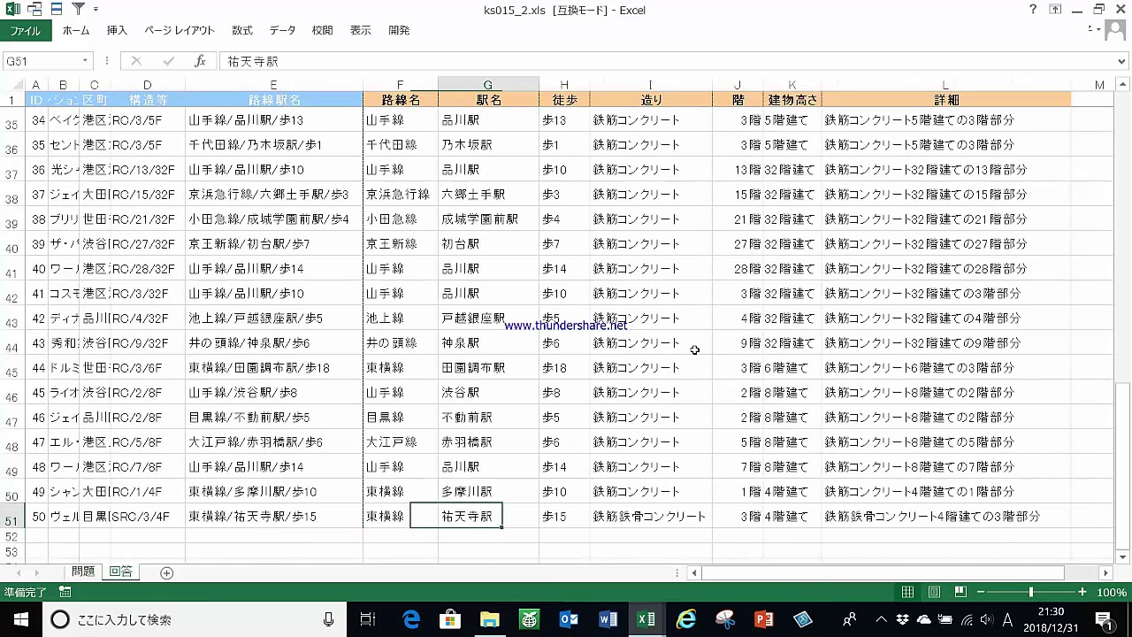
Task: Open the Name Box dropdown arrow
Action: tap(86, 61)
